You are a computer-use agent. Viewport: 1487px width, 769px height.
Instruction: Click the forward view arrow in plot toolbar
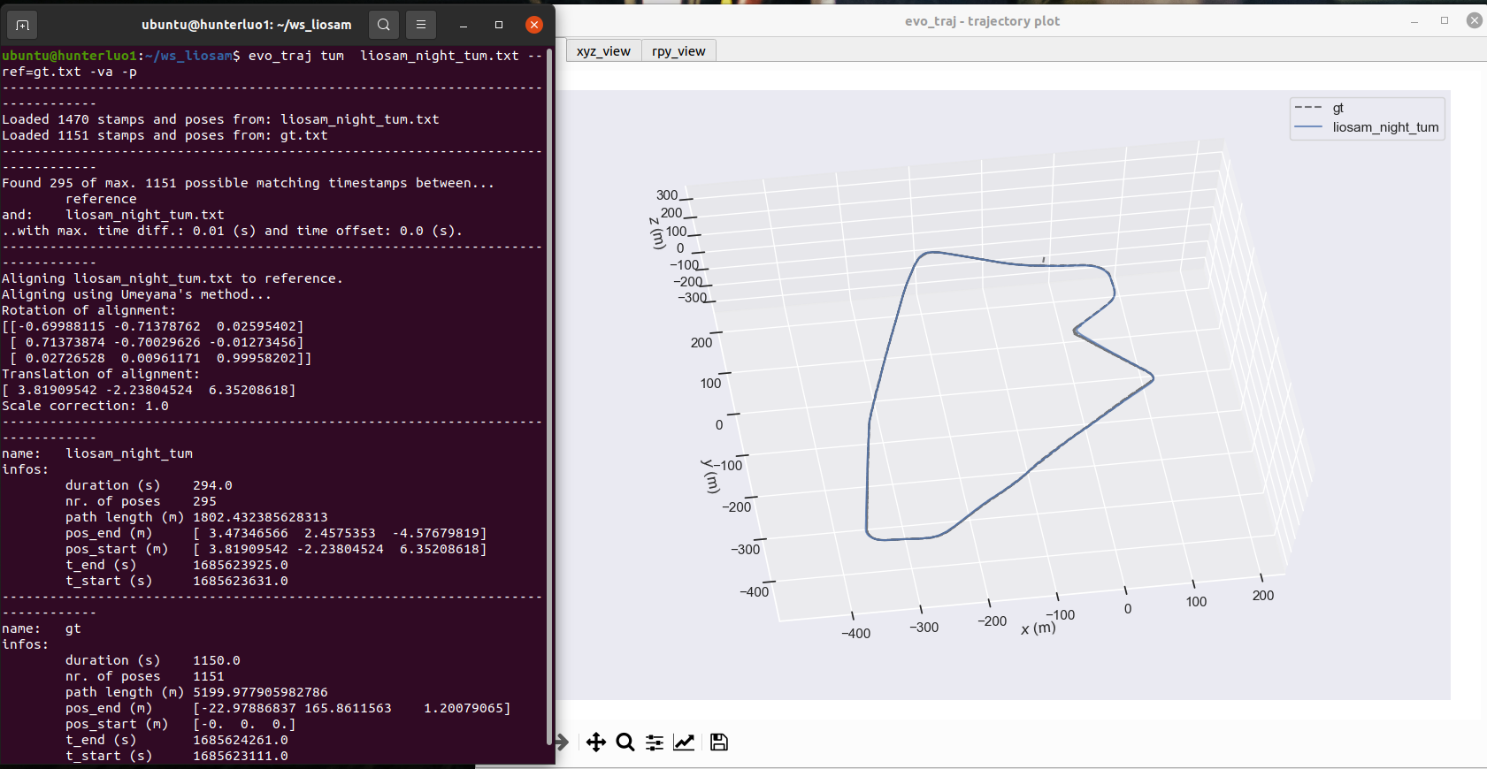562,742
